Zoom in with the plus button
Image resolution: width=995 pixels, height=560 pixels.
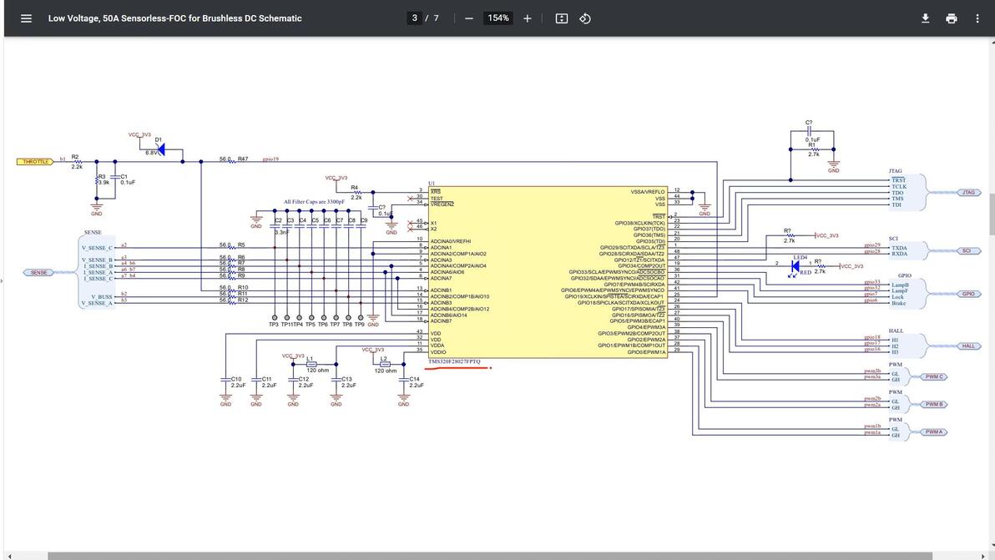click(x=528, y=18)
